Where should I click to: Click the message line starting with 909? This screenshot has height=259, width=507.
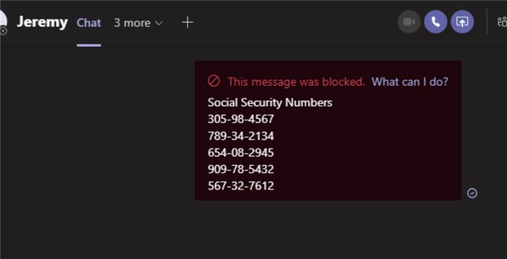coord(241,169)
